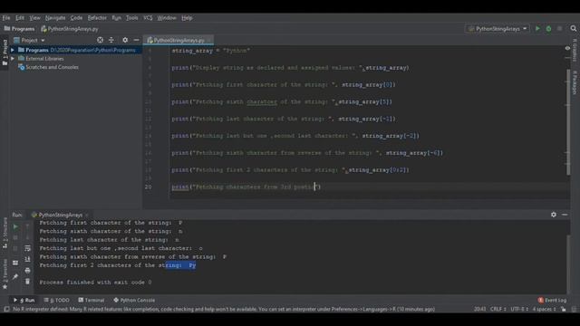Open the VCS menu

[148, 18]
